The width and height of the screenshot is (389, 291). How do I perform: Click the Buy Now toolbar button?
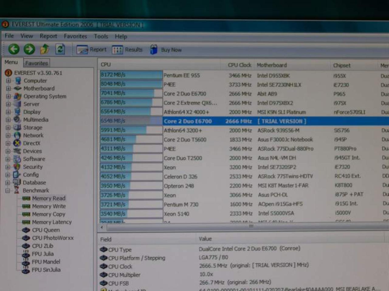166,50
